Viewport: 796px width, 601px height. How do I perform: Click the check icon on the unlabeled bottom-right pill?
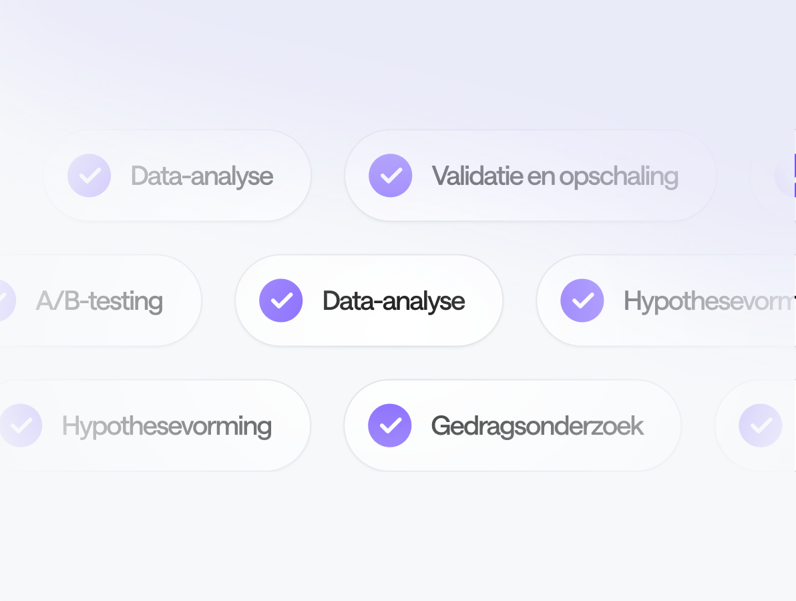(761, 425)
